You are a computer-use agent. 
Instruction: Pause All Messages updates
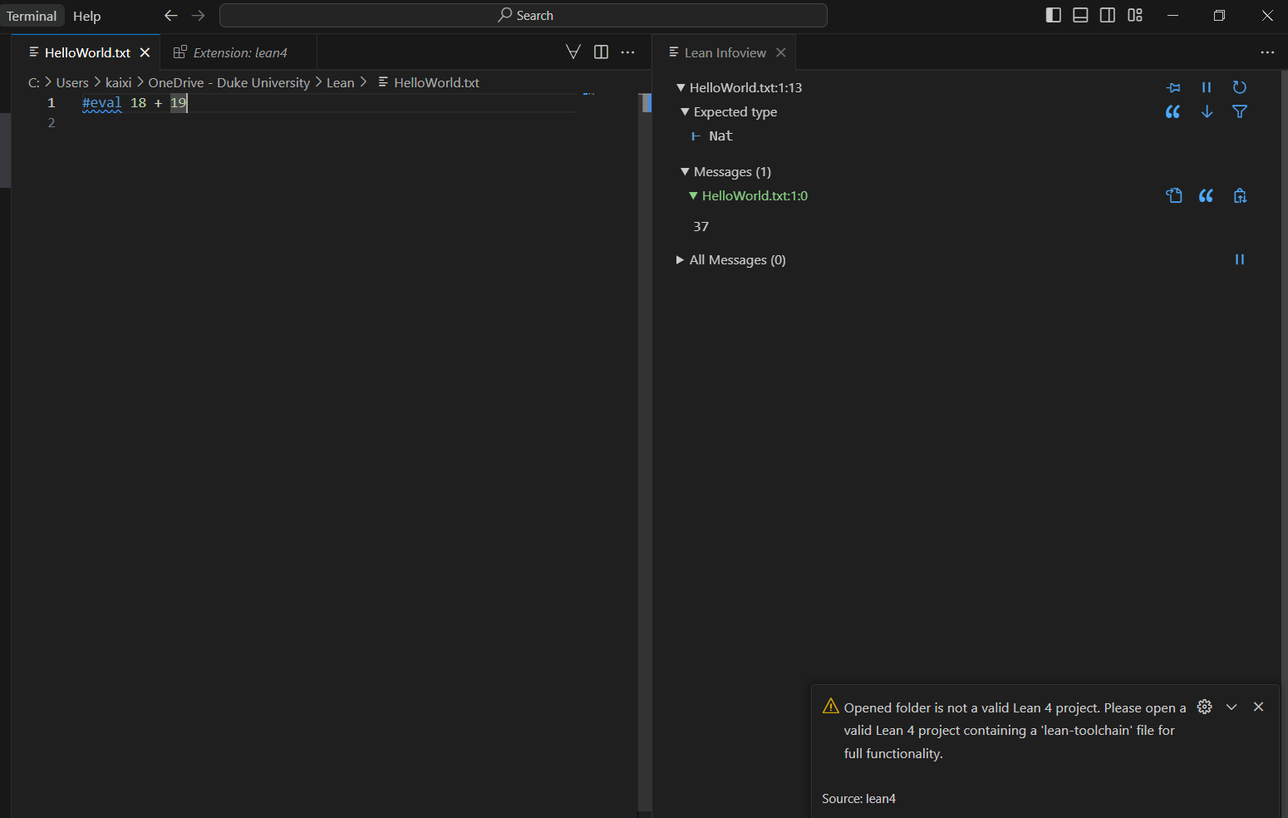(1240, 259)
